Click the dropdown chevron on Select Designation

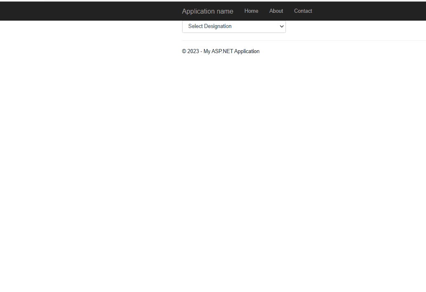281,26
